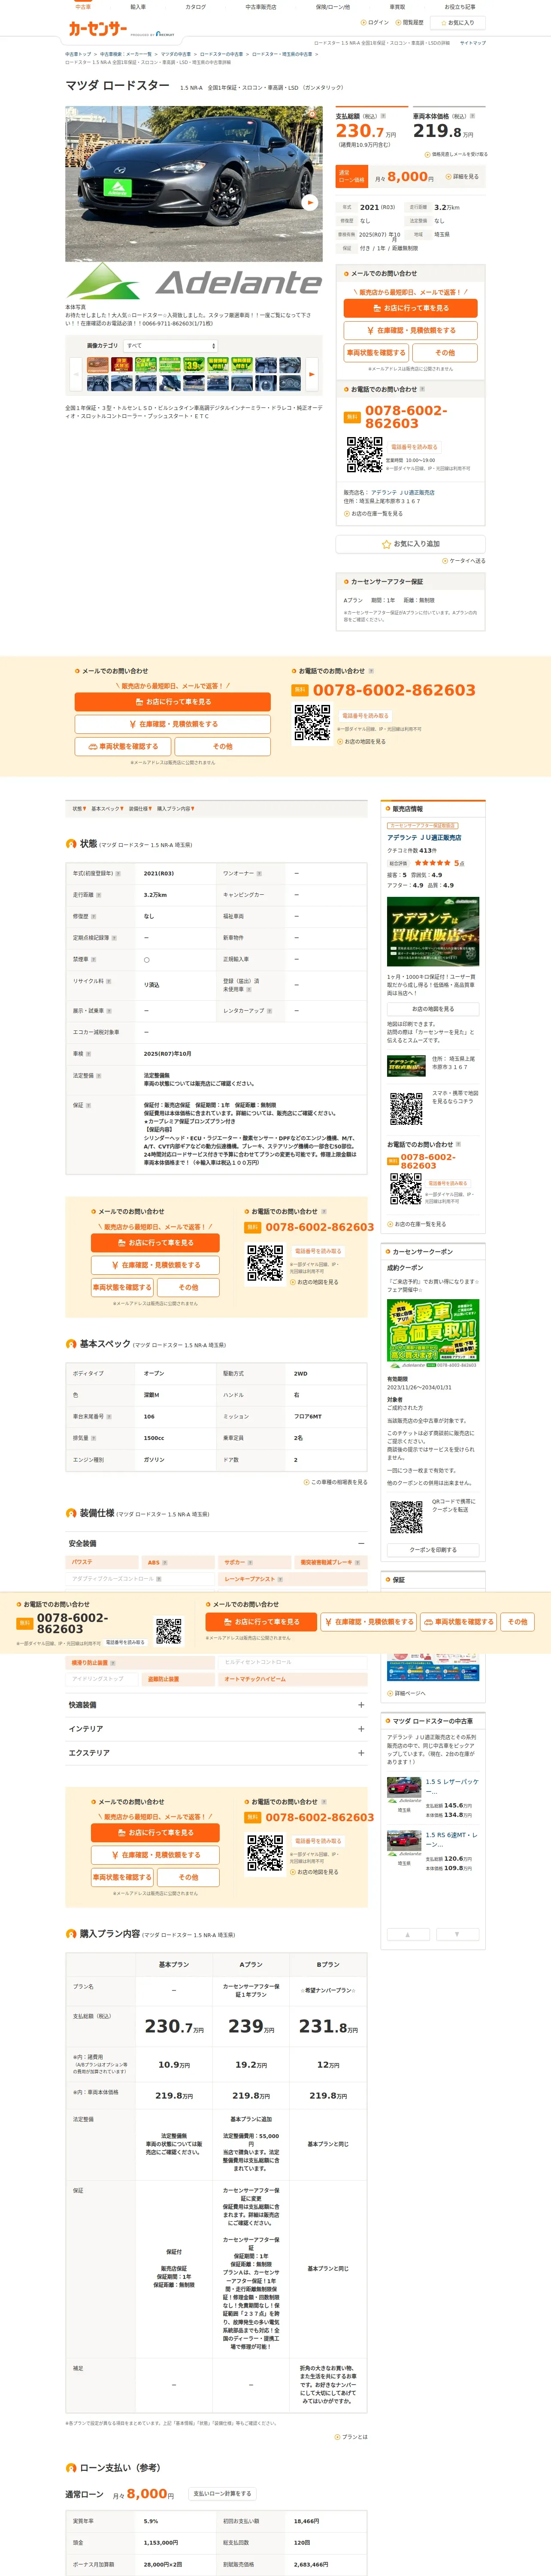The width and height of the screenshot is (551, 2576).
Task: Select 車買取 tab in top navigation
Action: [397, 7]
